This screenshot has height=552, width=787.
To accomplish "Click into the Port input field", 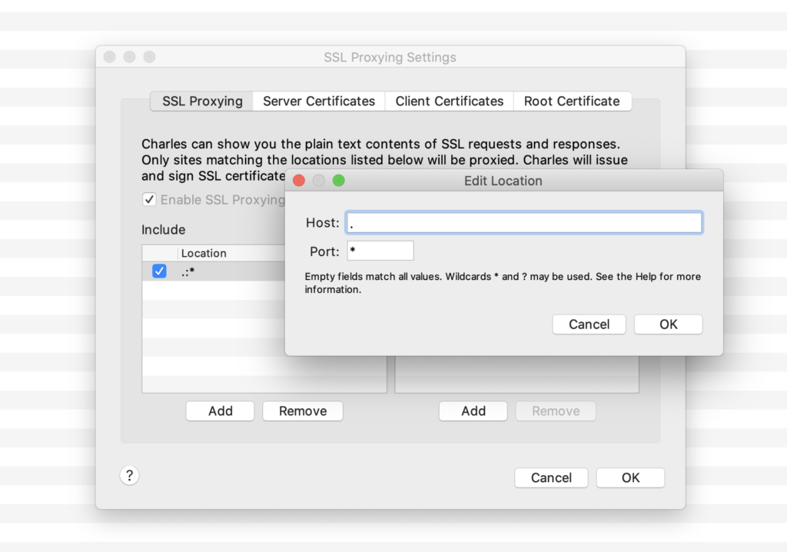I will 380,251.
